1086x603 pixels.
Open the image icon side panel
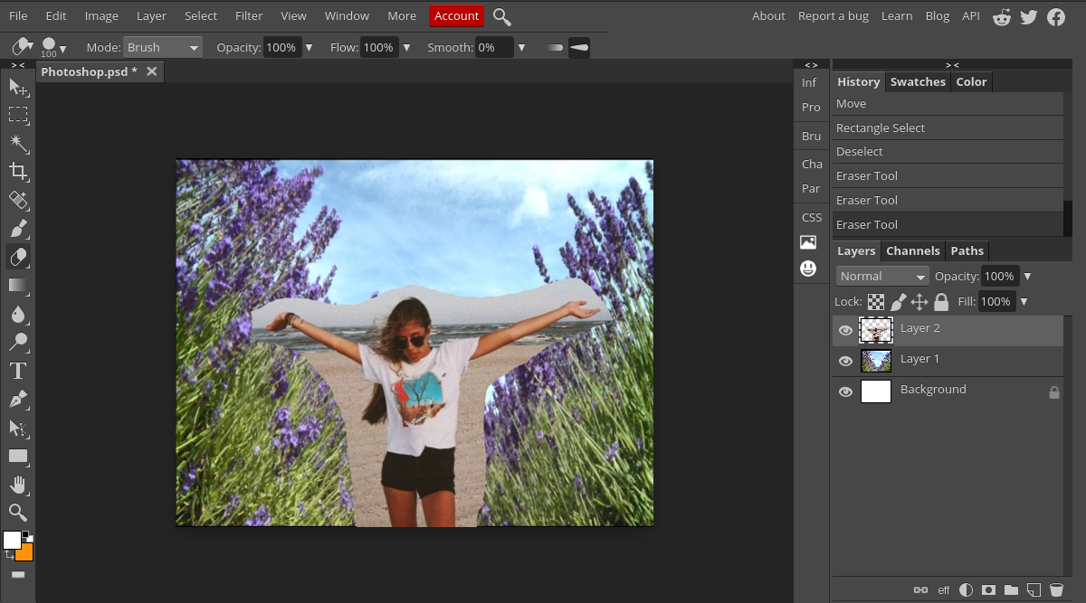(808, 242)
